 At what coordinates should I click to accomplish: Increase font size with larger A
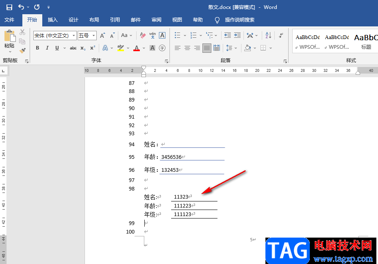[103, 35]
